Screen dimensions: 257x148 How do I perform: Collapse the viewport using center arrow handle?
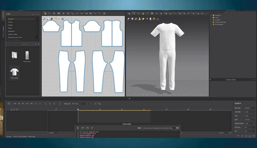pyautogui.click(x=129, y=99)
